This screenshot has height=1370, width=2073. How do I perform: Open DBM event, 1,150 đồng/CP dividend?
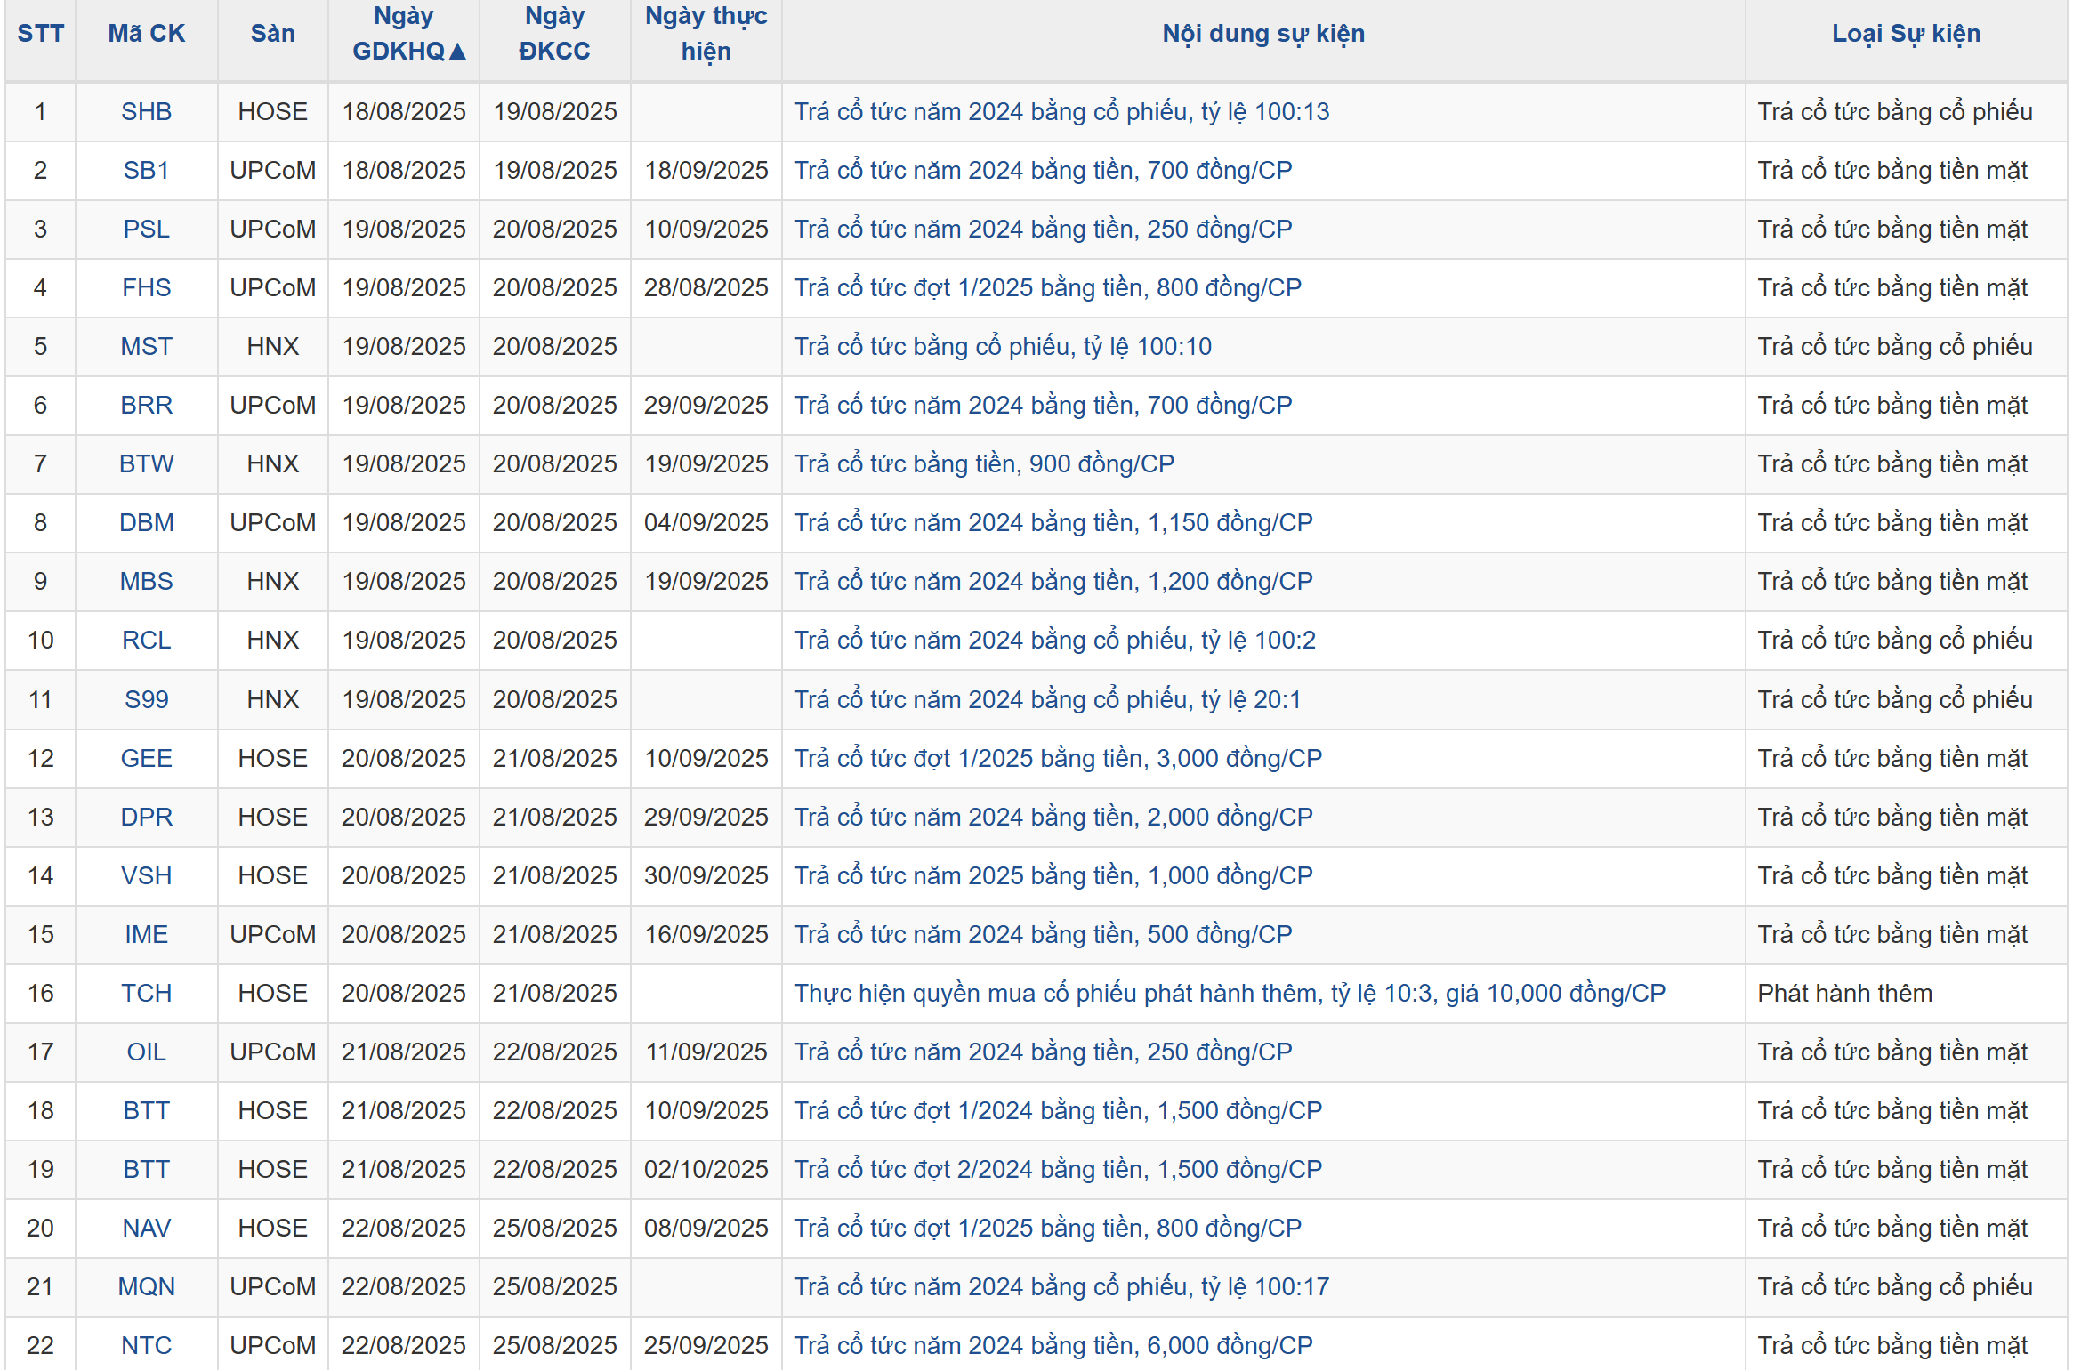(1053, 523)
